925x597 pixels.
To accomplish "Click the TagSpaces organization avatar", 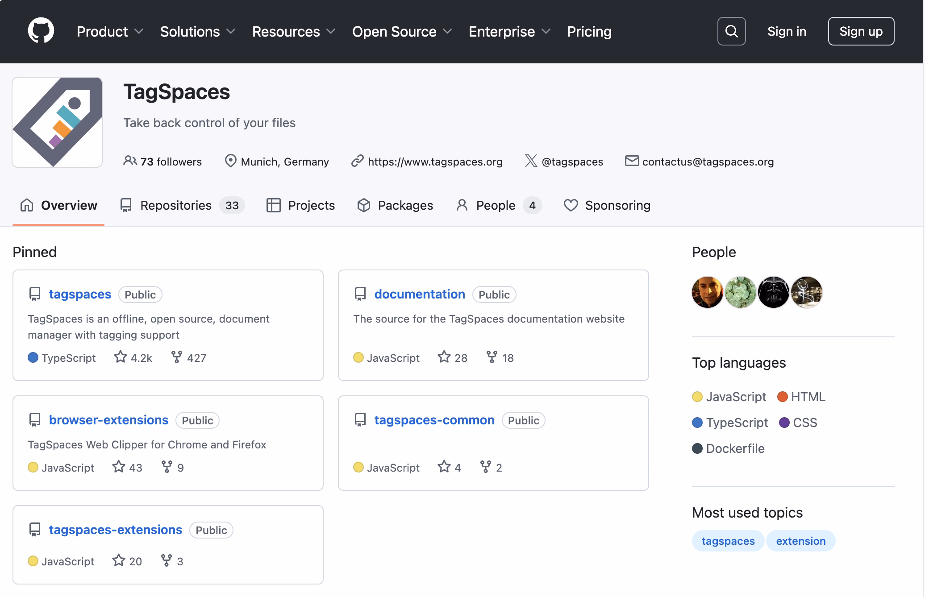I will [57, 122].
